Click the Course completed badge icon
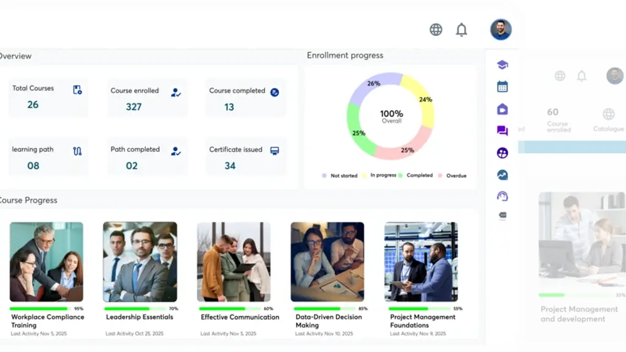626x352 pixels. [274, 92]
